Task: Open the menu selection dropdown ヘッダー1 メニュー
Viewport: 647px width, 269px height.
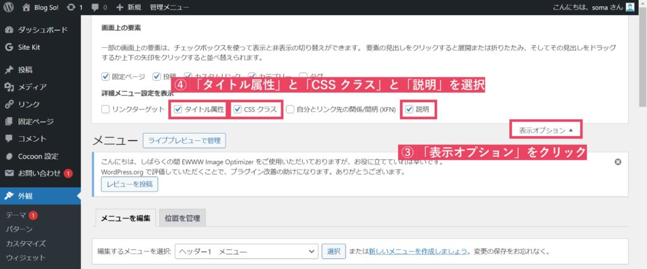Action: pyautogui.click(x=246, y=251)
